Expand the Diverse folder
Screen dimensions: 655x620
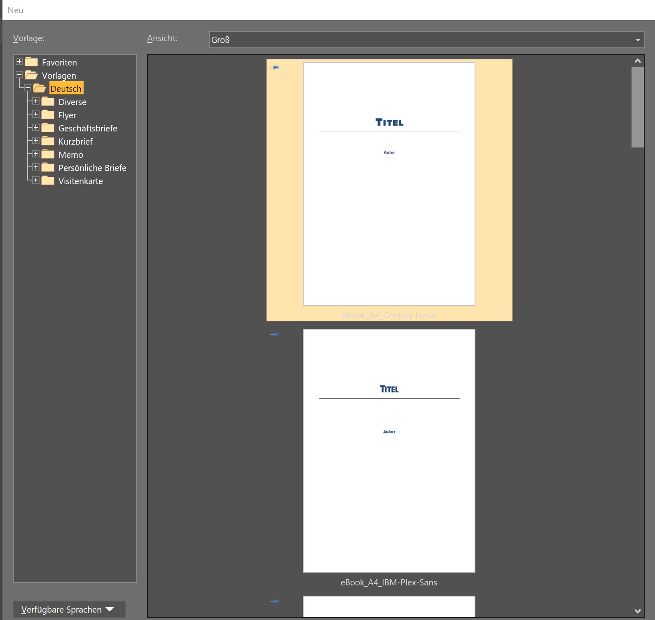click(x=36, y=101)
